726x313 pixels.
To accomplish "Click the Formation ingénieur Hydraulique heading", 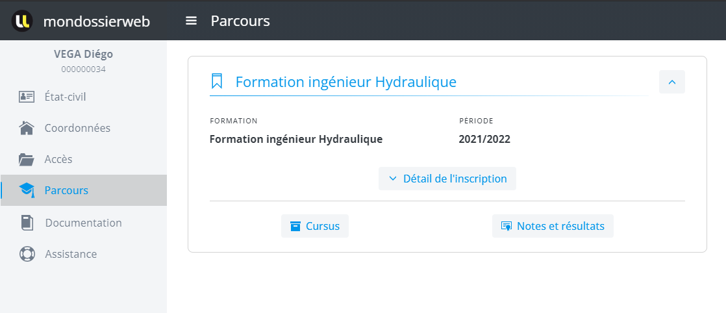I will pos(345,82).
